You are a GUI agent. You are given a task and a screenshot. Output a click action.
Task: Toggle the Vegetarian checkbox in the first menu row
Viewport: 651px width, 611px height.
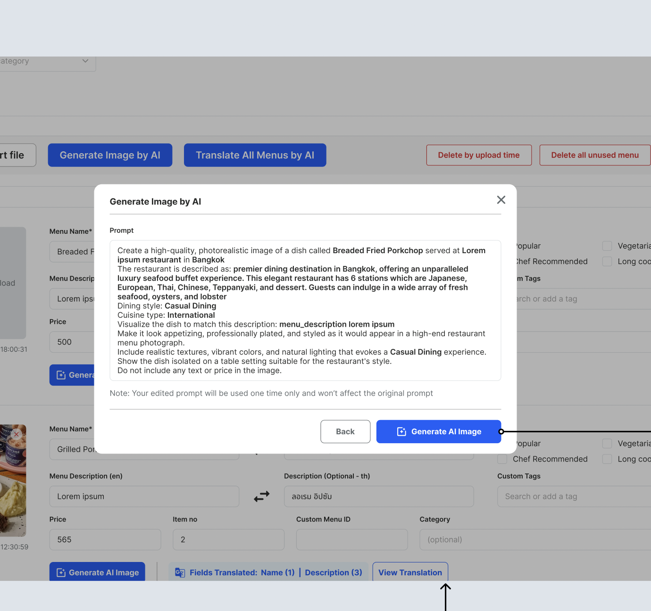point(607,246)
